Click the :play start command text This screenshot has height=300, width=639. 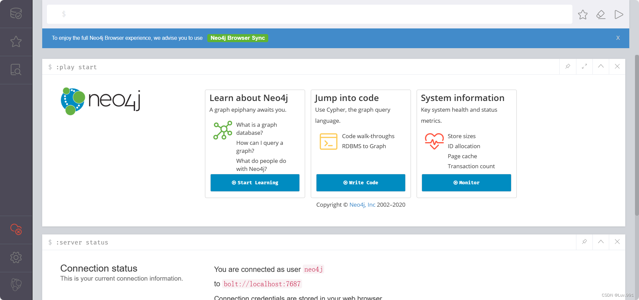pyautogui.click(x=76, y=67)
